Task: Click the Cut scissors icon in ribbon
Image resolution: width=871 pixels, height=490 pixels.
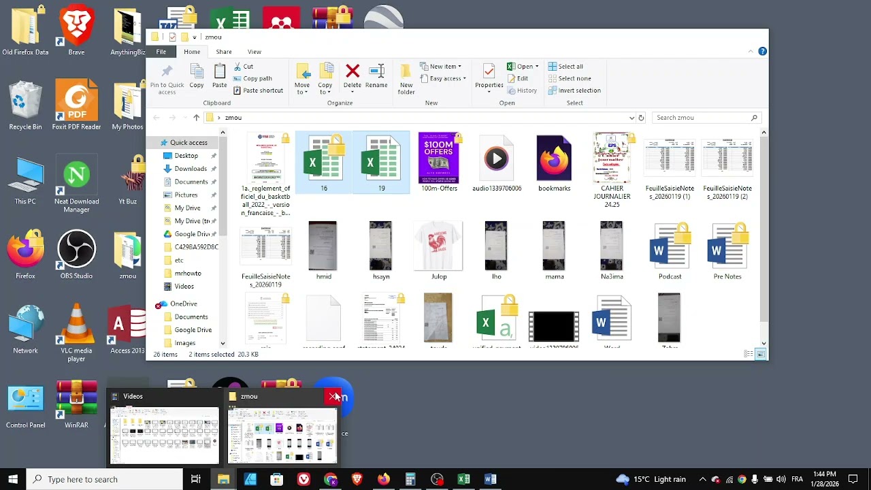Action: [237, 67]
